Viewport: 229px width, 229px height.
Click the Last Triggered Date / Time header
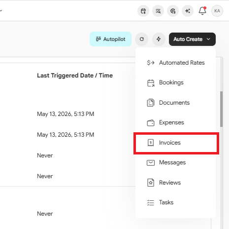click(75, 76)
